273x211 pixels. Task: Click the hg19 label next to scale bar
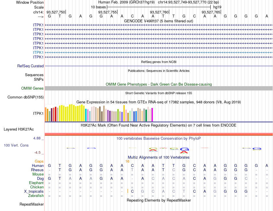coord(217,7)
